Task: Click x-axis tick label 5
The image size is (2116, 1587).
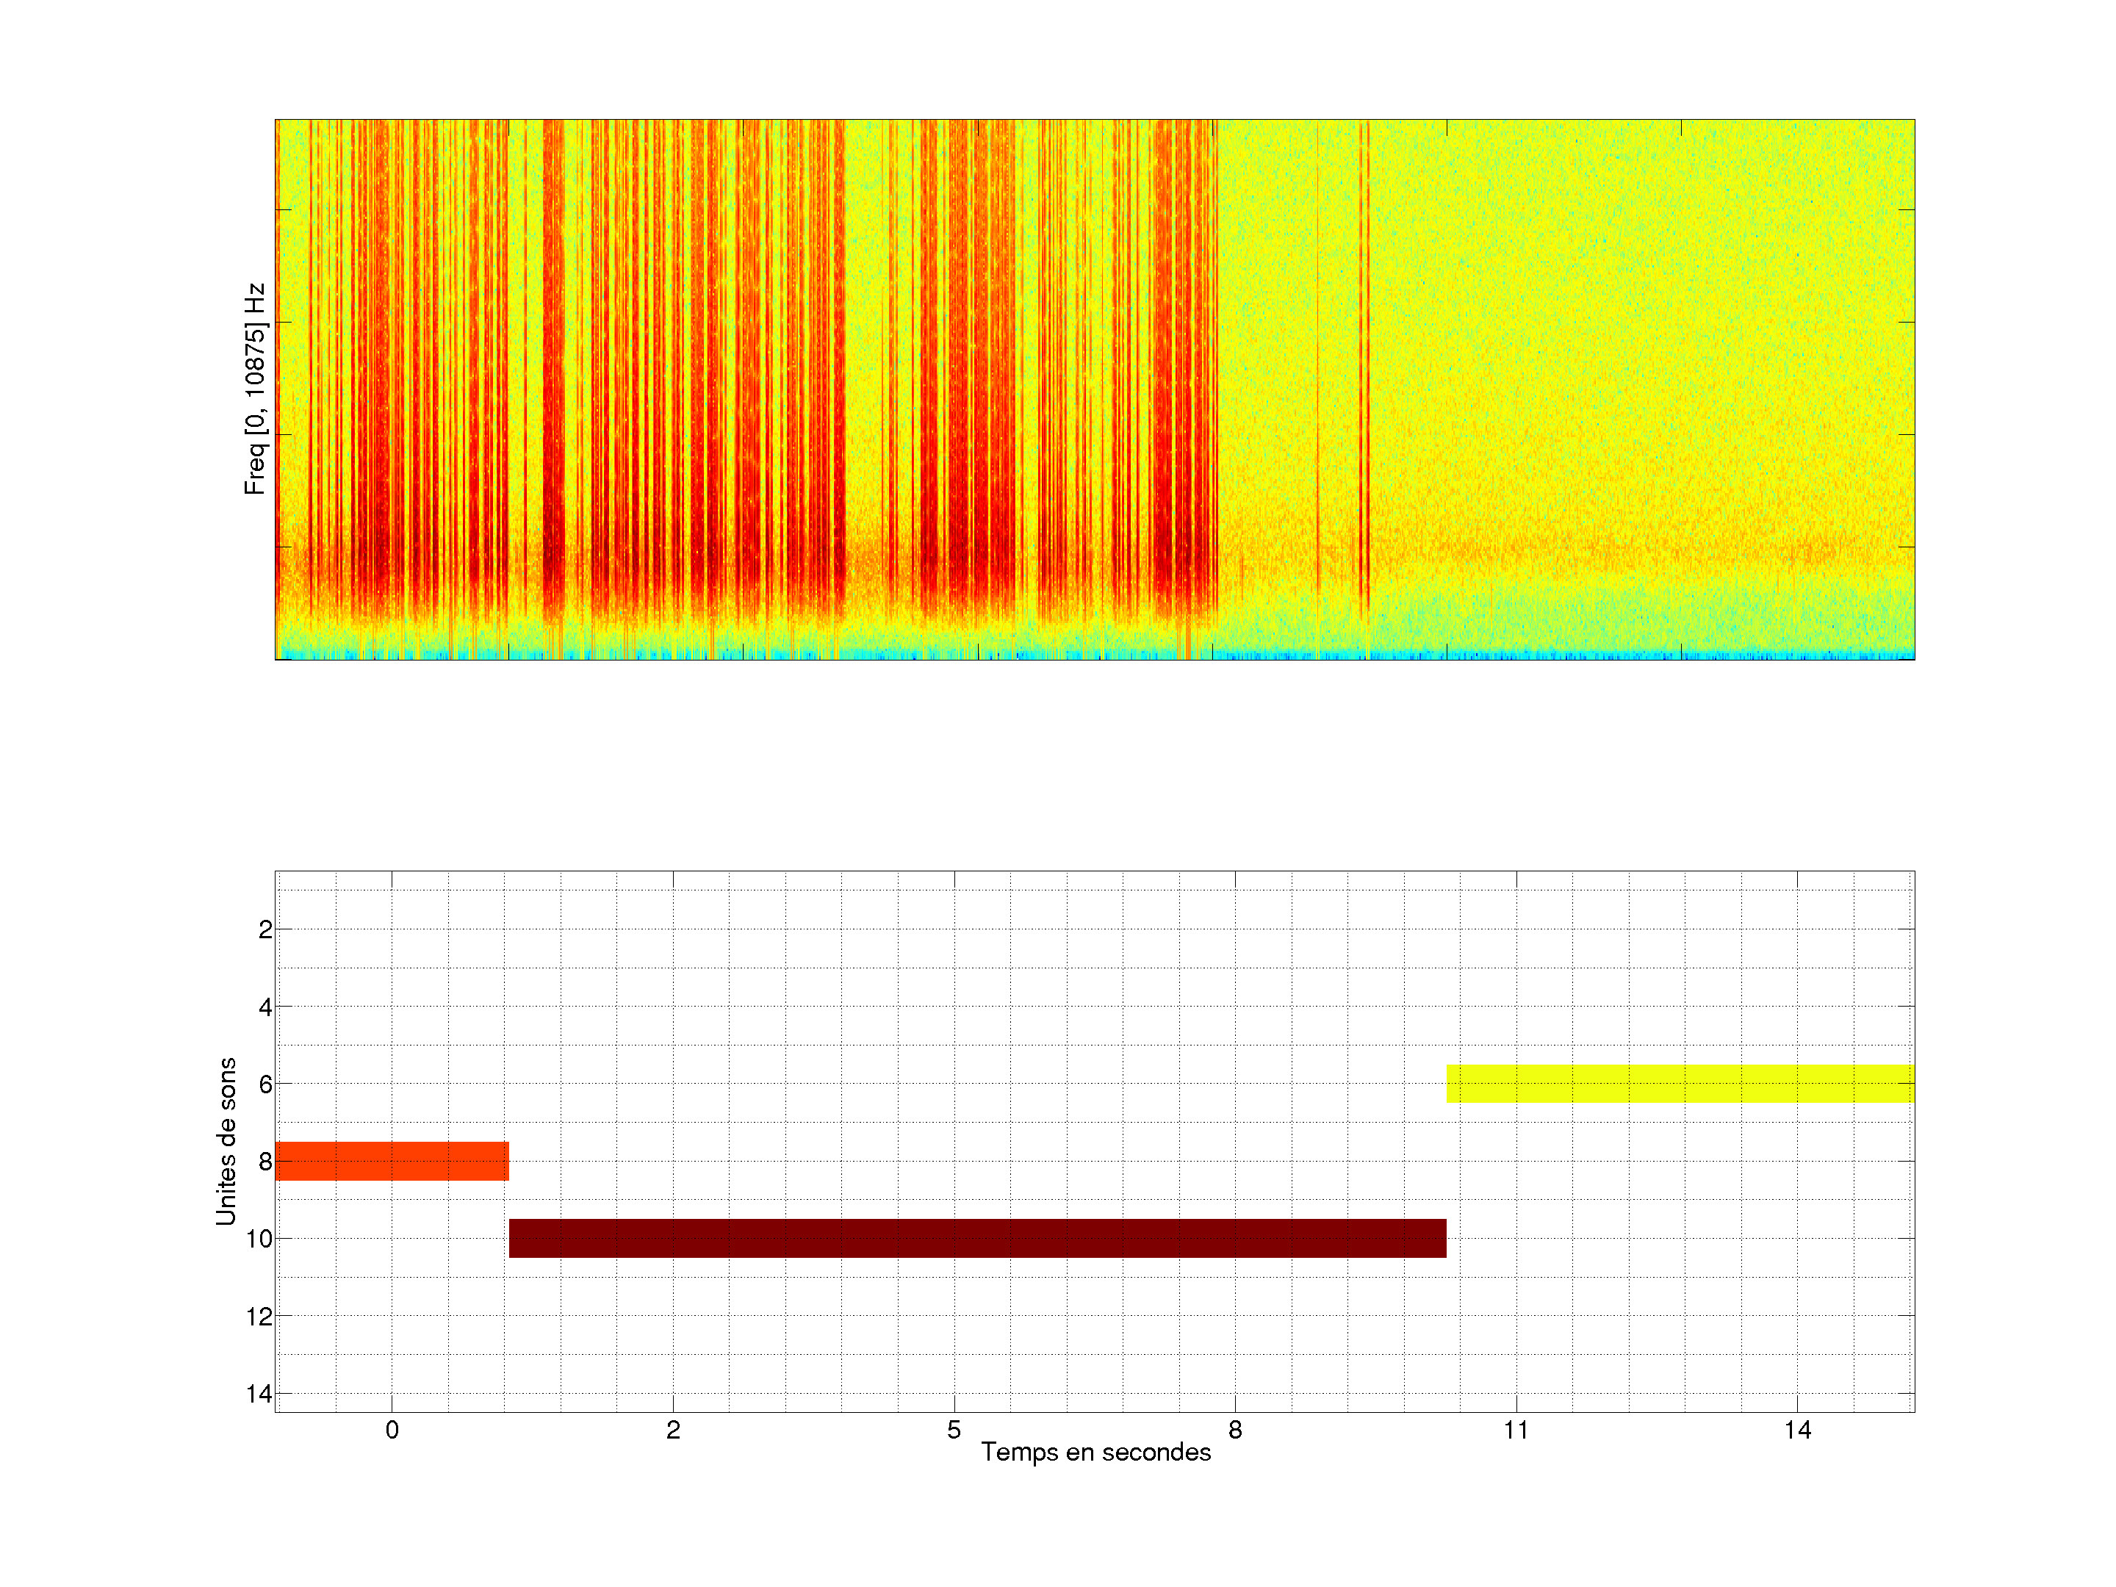Action: (954, 1430)
